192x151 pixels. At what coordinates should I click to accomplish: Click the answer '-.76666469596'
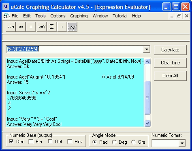pos(21,98)
